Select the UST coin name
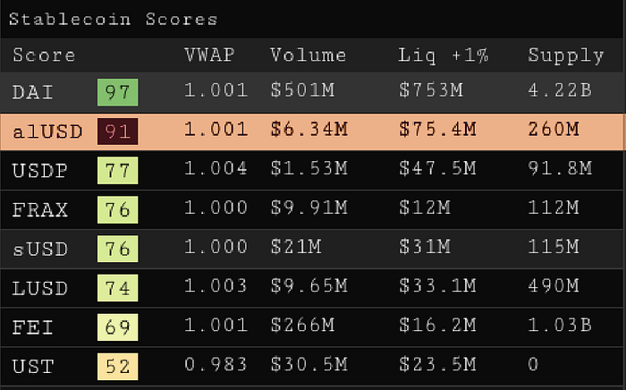626x390 pixels. coord(33,367)
